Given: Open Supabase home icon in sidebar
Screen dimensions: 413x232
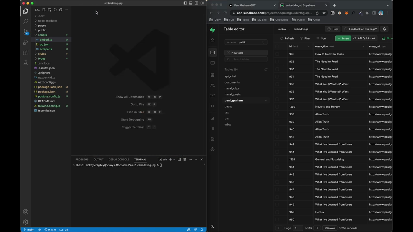Looking at the screenshot, I should point(212,40).
